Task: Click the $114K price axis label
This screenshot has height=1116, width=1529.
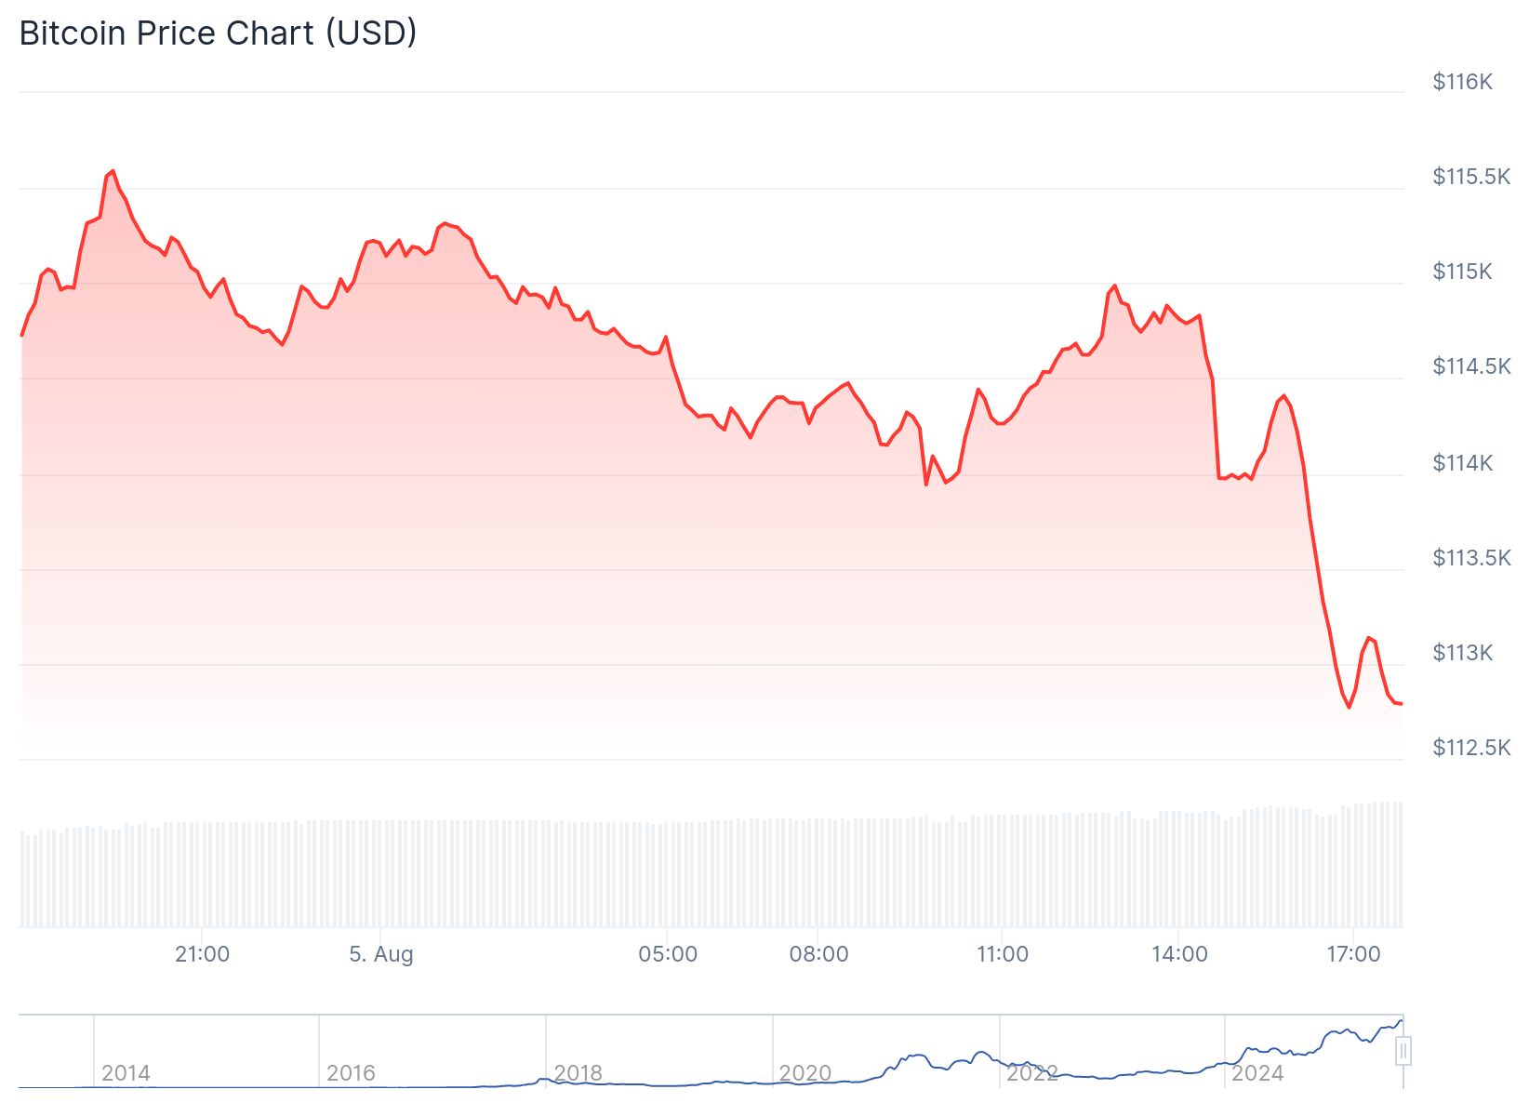Action: point(1462,463)
